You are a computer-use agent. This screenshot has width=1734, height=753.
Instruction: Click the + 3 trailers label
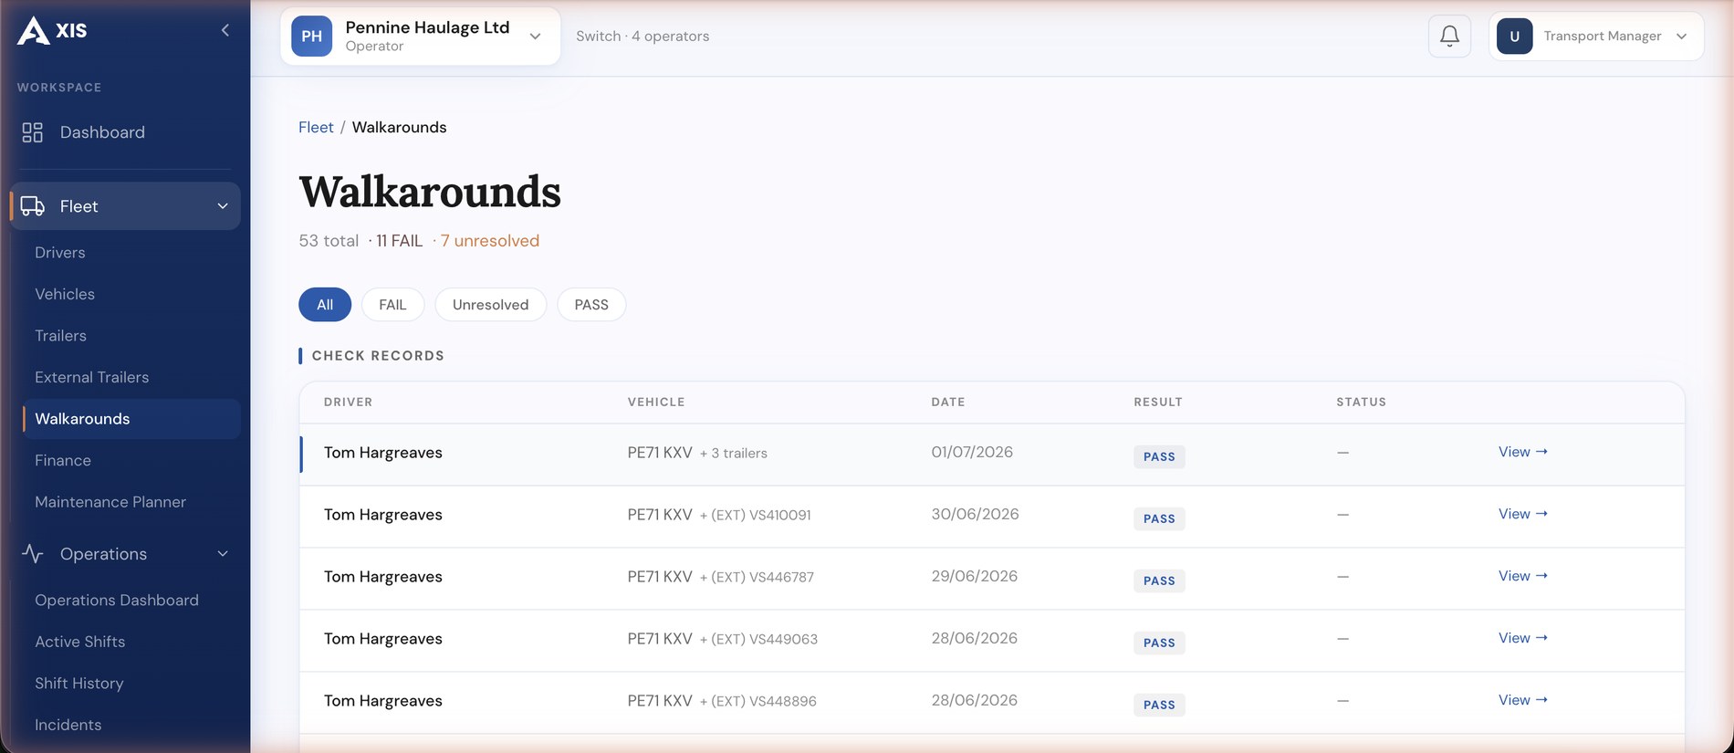point(734,454)
